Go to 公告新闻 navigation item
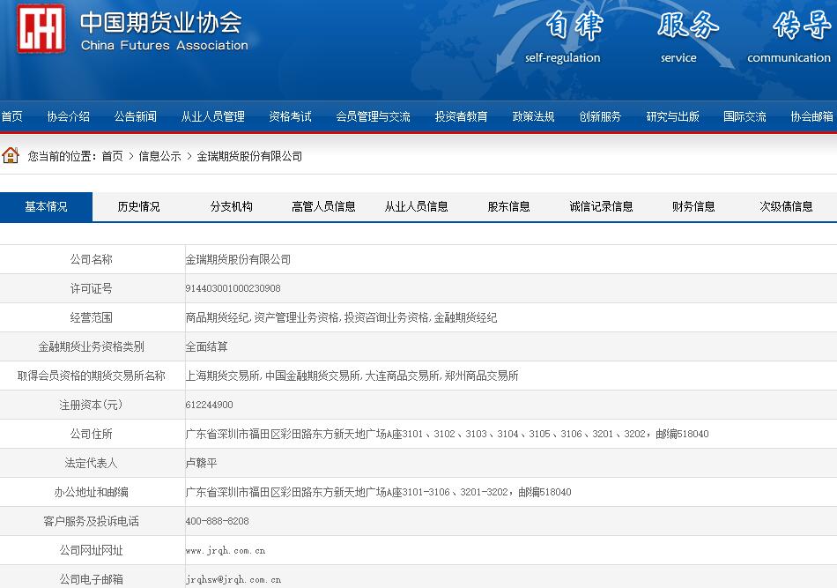 [135, 116]
